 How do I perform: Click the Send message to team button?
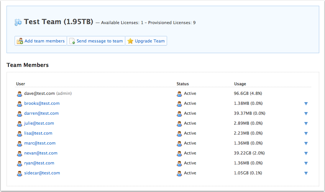coord(96,41)
